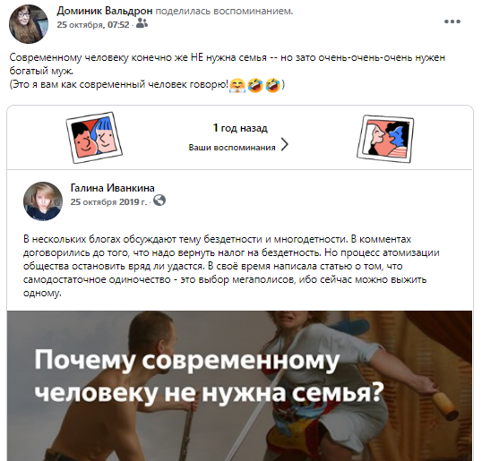482x461 pixels.
Task: Click the smiling faces memories illustration
Action: pos(94,137)
